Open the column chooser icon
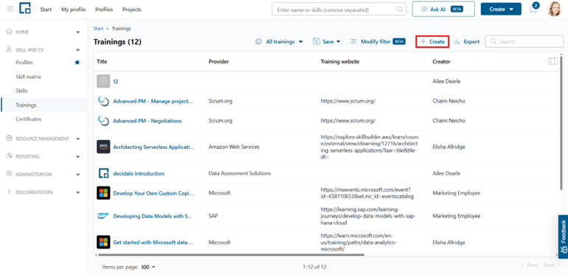568x275 pixels. [x=553, y=61]
